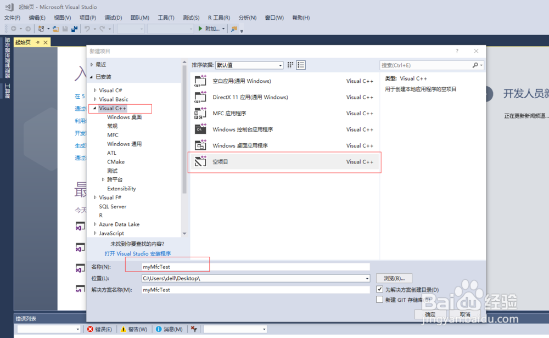Click the 确定 button
The width and height of the screenshot is (549, 338).
coord(430,314)
